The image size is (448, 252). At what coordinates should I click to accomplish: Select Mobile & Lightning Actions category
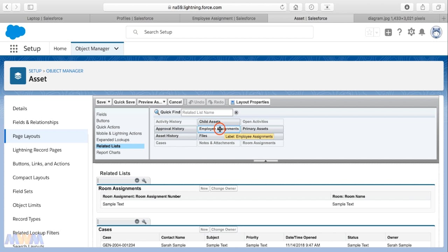coord(120,133)
